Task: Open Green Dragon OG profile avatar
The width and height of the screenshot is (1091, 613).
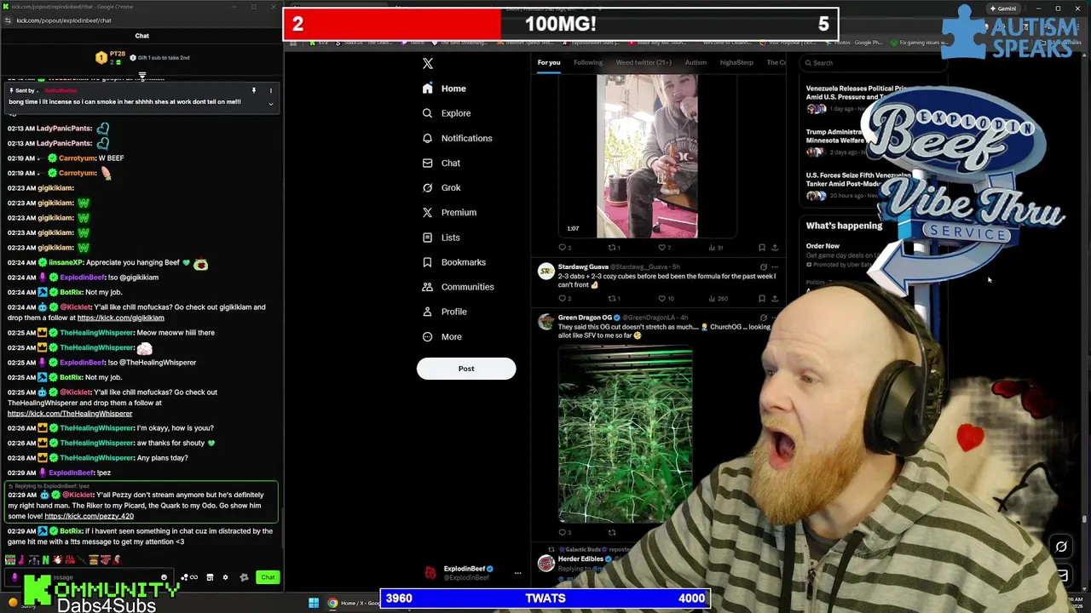Action: click(x=545, y=322)
